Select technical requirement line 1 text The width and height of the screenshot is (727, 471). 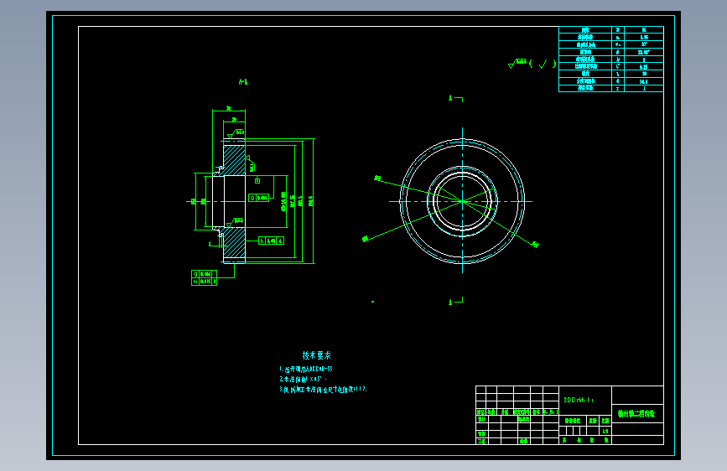(306, 370)
